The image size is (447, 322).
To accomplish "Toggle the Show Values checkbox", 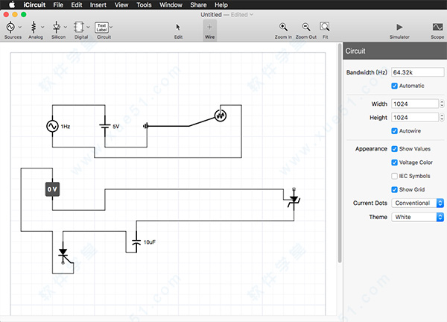I will click(395, 149).
